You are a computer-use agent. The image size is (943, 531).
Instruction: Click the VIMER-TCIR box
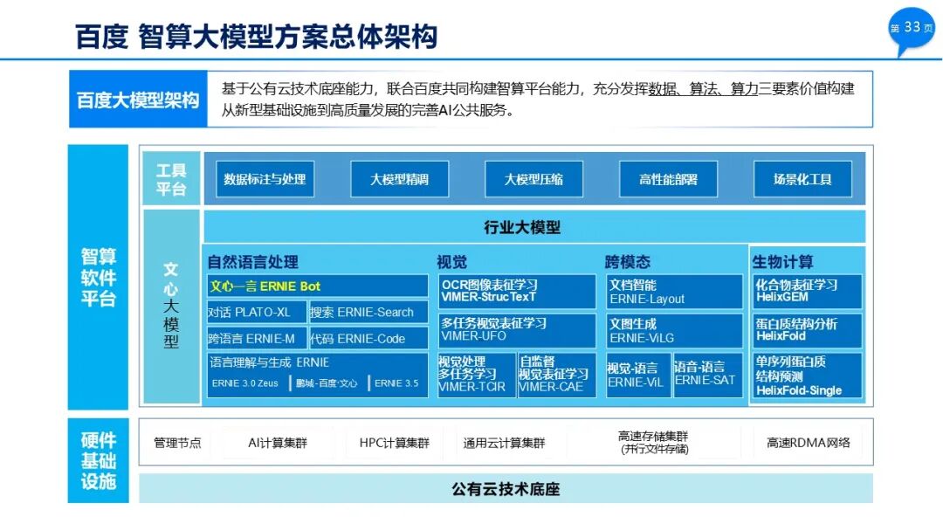[x=477, y=375]
